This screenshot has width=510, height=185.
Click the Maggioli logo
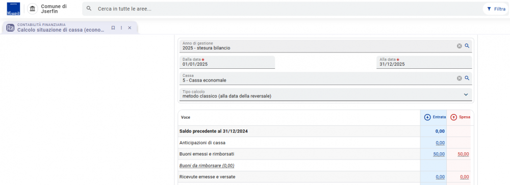point(13,9)
